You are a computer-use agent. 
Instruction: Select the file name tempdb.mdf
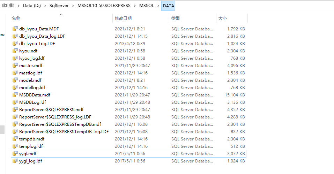point(32,139)
